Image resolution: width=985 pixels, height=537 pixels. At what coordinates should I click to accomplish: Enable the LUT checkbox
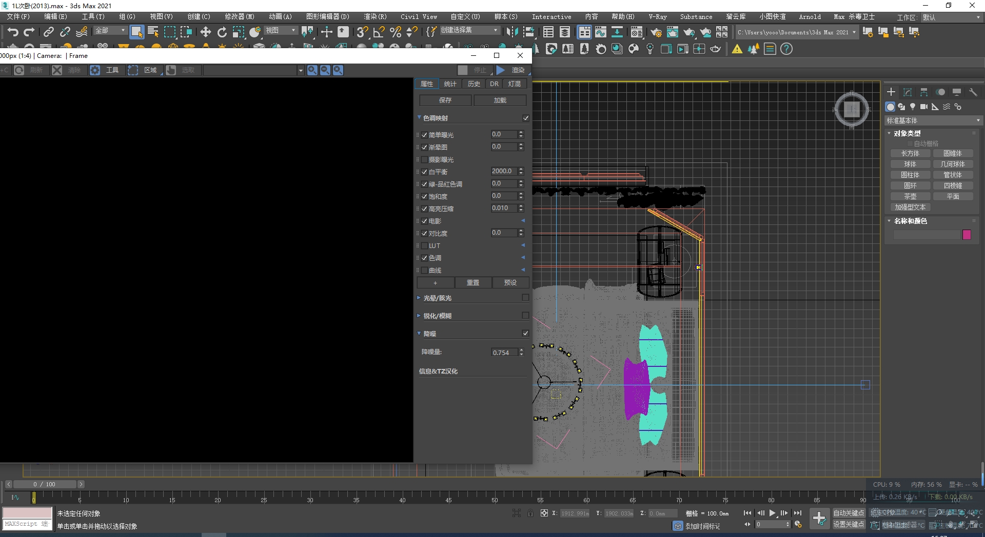425,246
